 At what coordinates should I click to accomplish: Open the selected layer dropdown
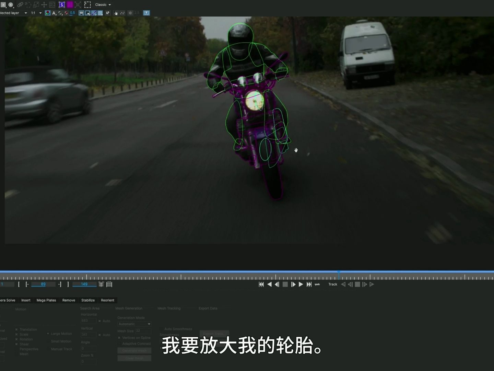tap(14, 13)
